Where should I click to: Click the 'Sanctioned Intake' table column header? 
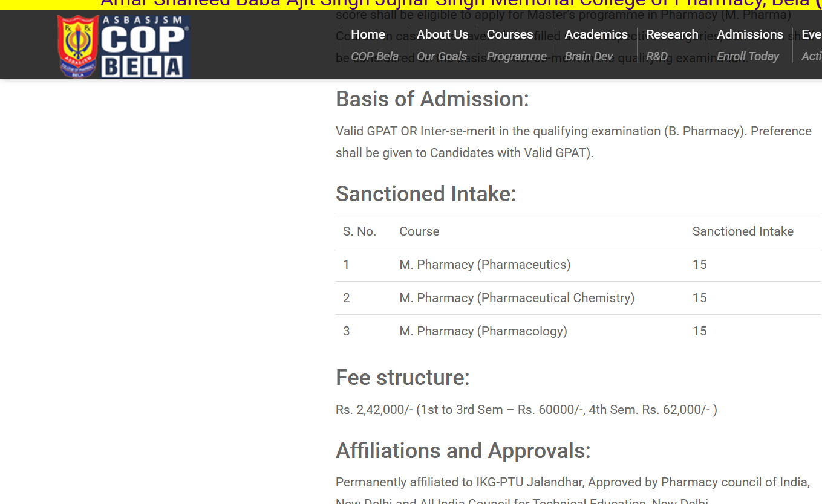(x=742, y=231)
